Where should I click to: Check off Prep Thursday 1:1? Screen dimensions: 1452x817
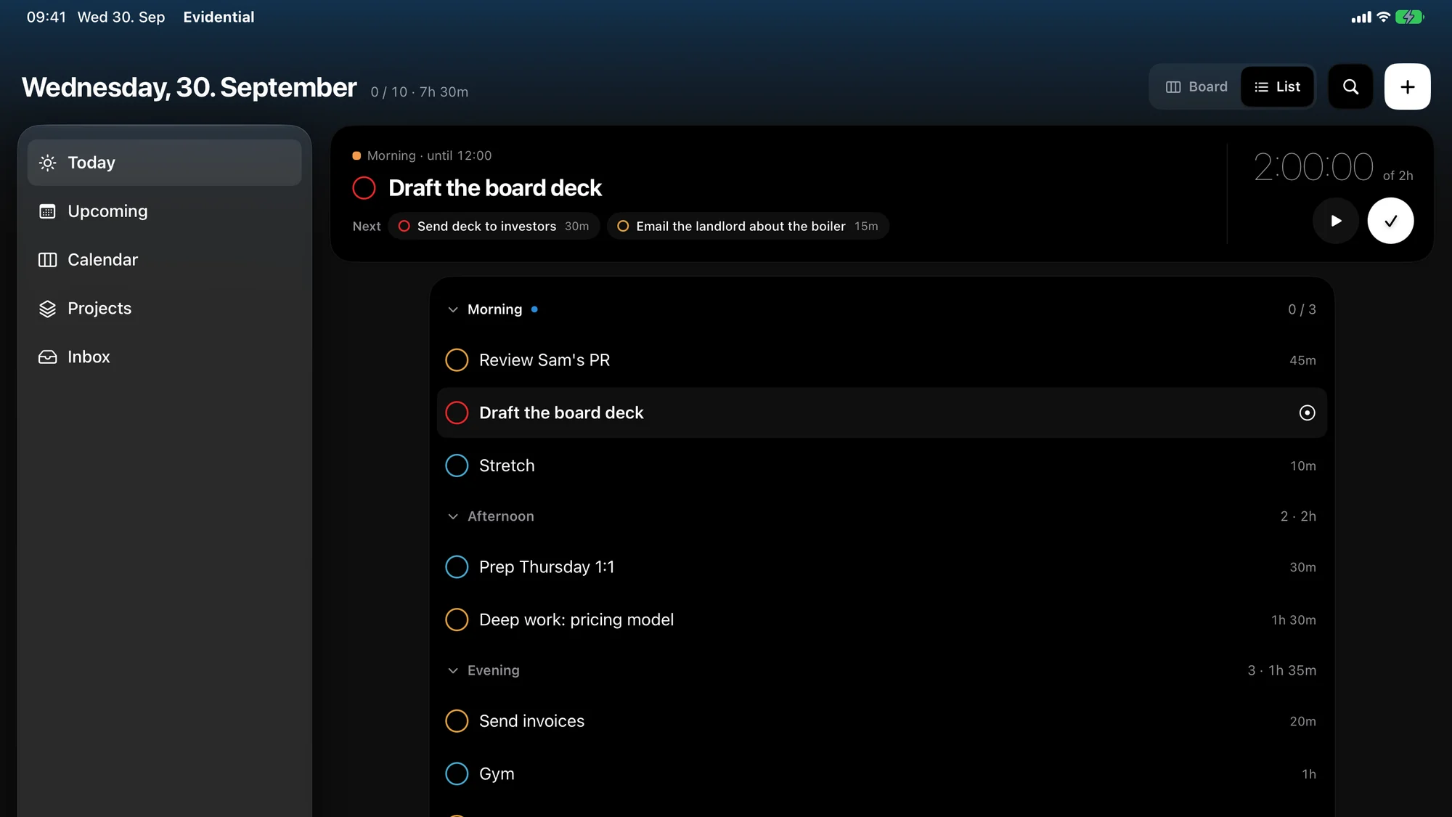pyautogui.click(x=457, y=567)
